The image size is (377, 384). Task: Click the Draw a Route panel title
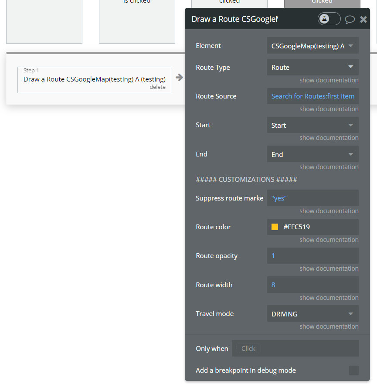point(234,19)
